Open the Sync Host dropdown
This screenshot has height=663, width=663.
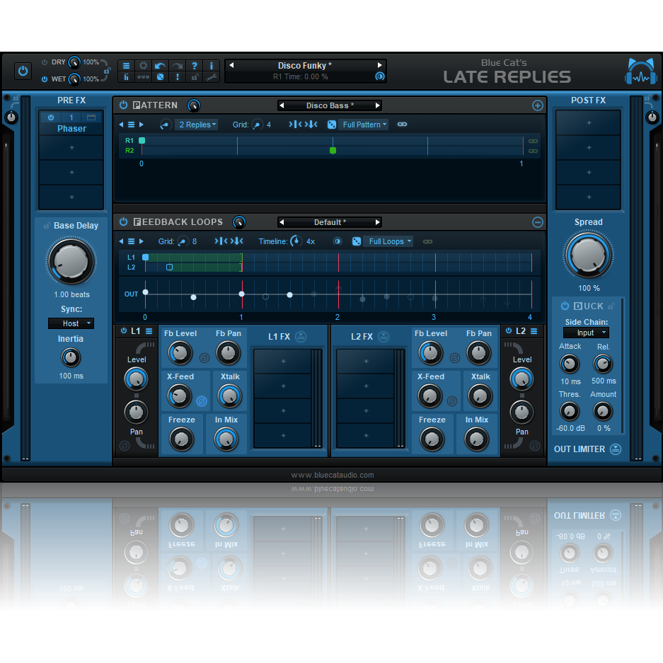71,323
